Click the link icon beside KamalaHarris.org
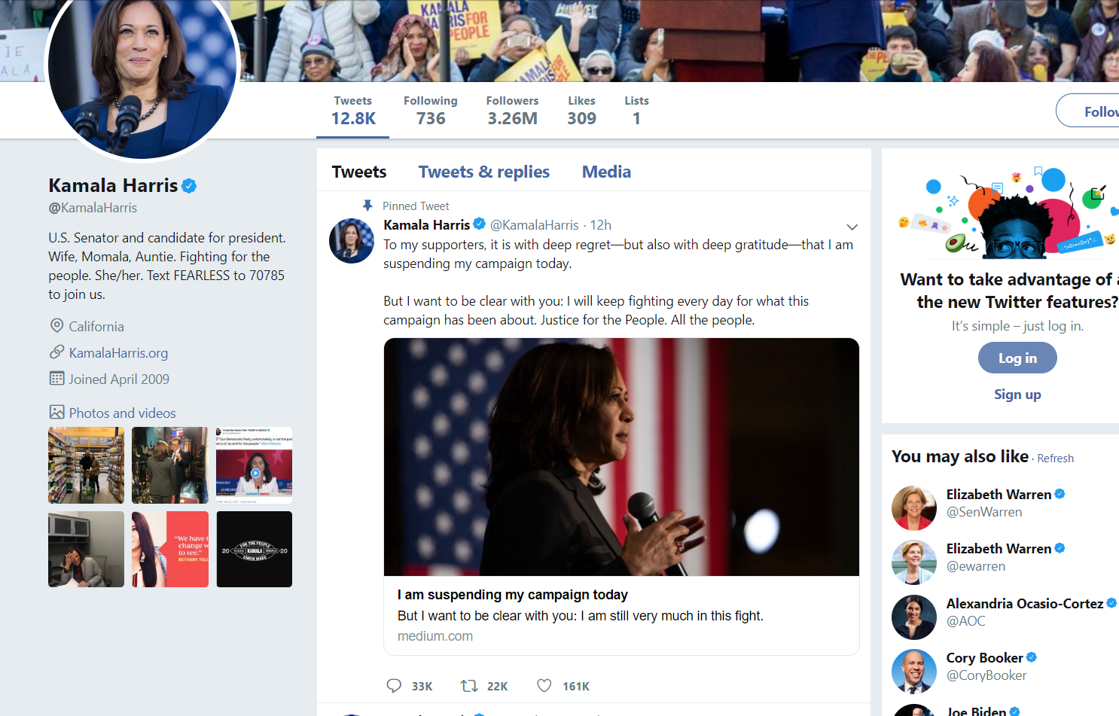Image resolution: width=1119 pixels, height=716 pixels. pyautogui.click(x=56, y=352)
